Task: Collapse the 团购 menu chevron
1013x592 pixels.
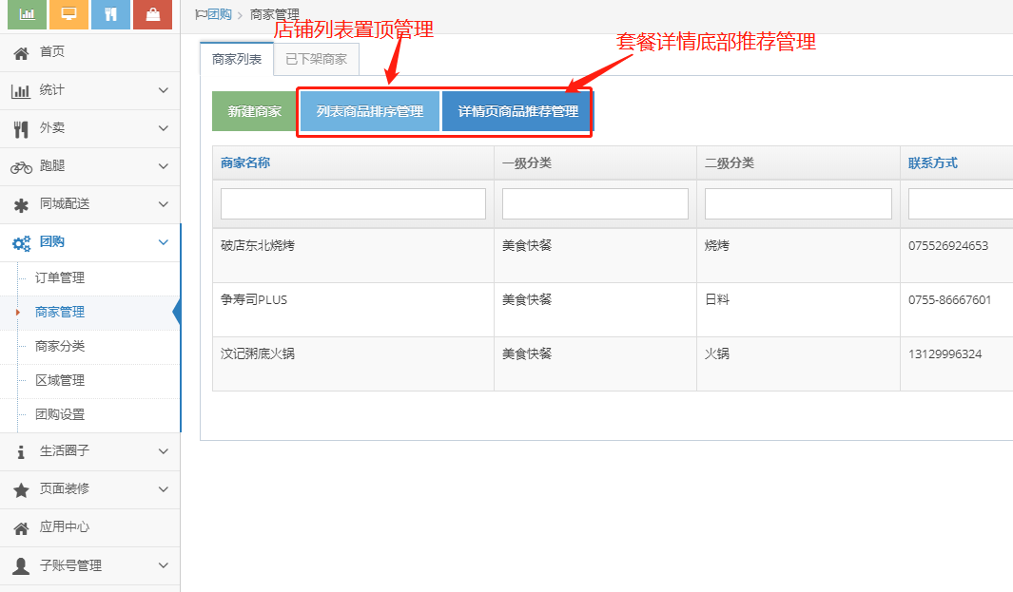Action: point(163,242)
